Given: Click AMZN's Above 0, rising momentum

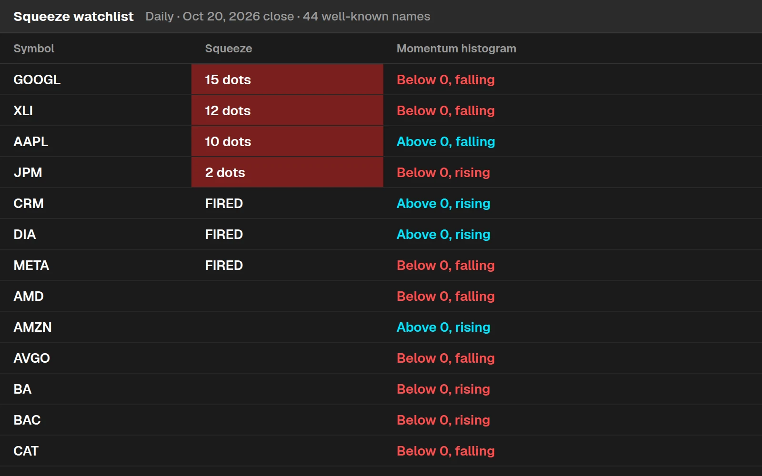Looking at the screenshot, I should pos(443,327).
